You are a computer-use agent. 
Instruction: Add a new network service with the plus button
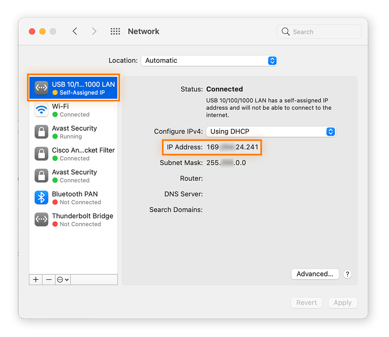point(35,279)
